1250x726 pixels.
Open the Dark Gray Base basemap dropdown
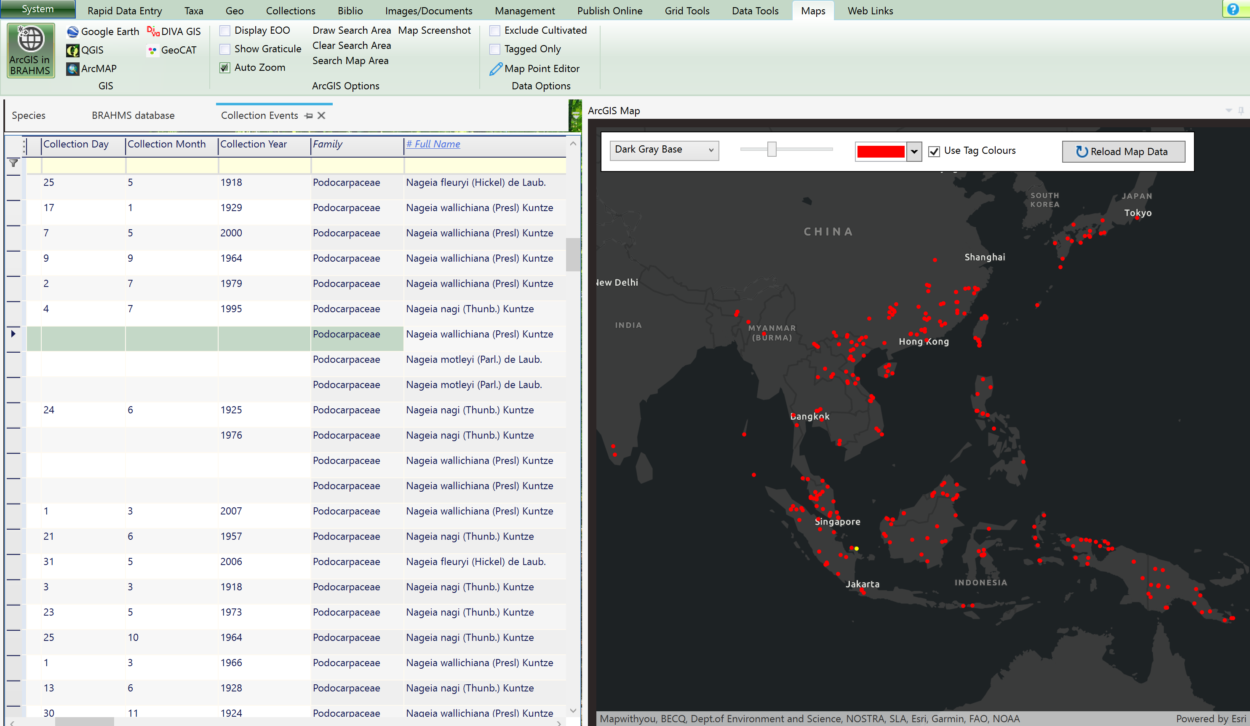(x=664, y=150)
